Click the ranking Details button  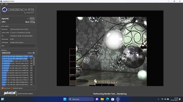click(x=34, y=53)
